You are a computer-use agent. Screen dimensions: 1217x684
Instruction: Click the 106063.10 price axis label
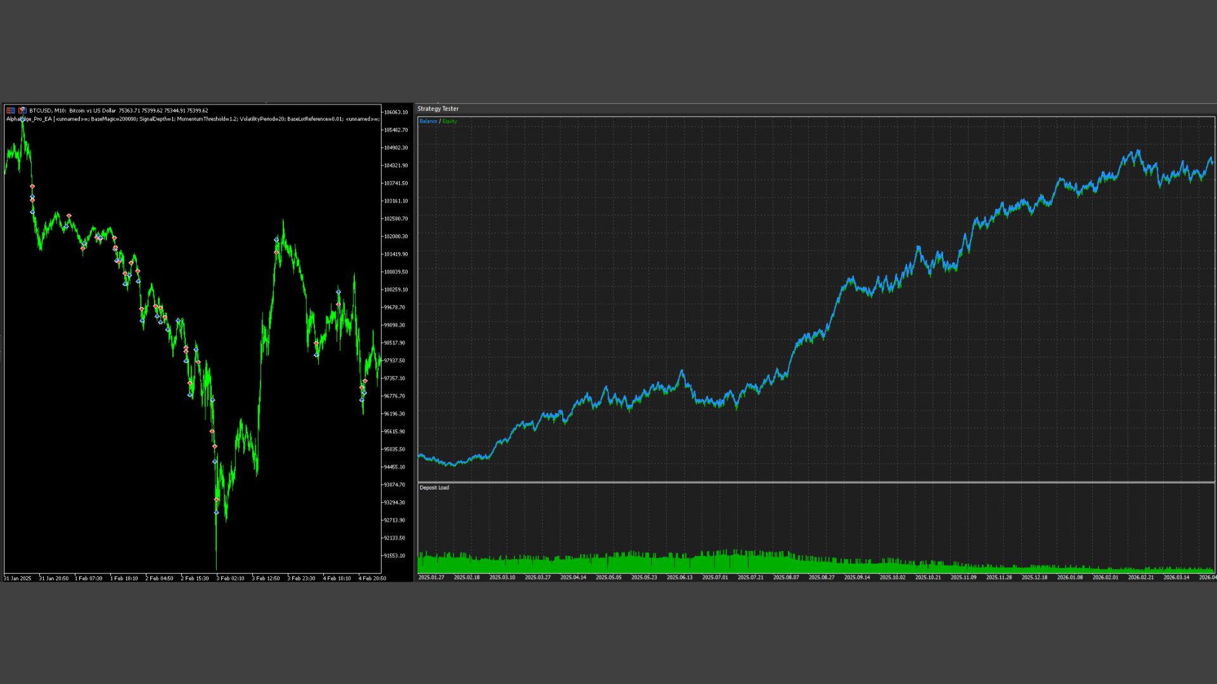[x=396, y=112]
